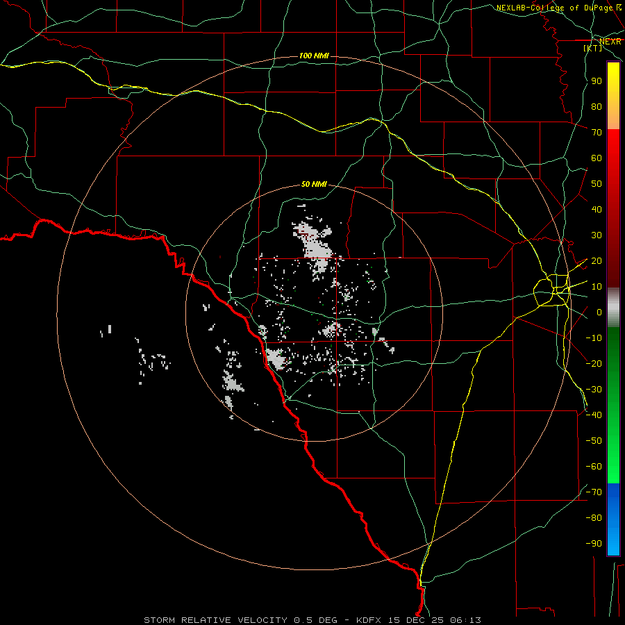625x625 pixels.
Task: Click the -60 value on the velocity scale
Action: pos(594,467)
